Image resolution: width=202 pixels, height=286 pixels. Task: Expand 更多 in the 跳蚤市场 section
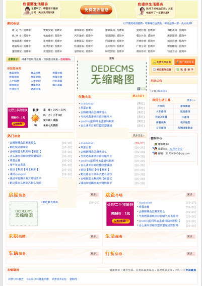point(191,195)
